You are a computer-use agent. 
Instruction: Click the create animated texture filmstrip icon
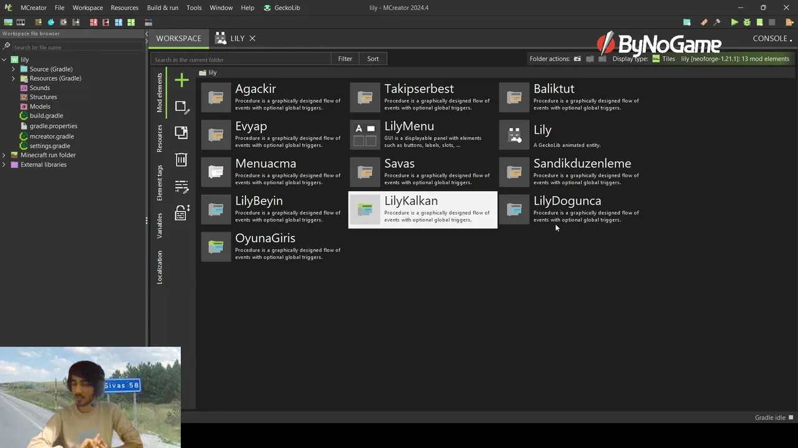(x=21, y=22)
